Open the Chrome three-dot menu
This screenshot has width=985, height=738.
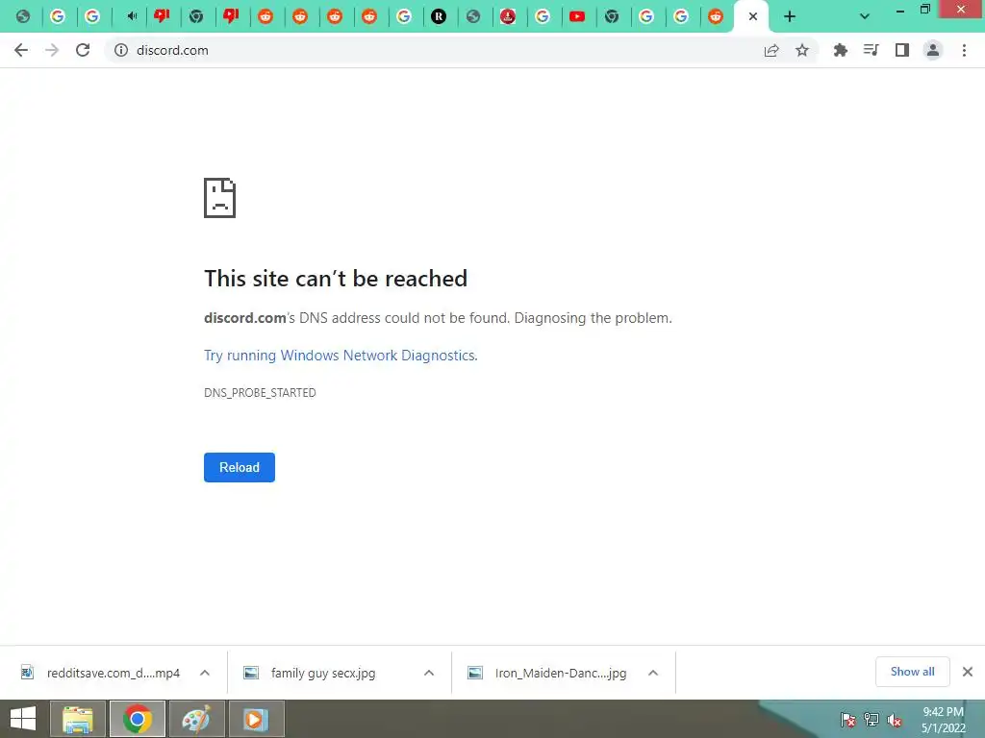(964, 50)
